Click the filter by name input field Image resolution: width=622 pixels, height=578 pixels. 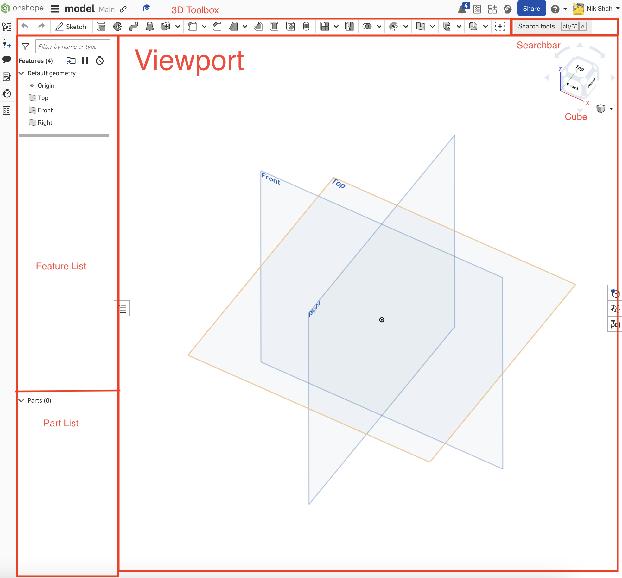pyautogui.click(x=72, y=46)
